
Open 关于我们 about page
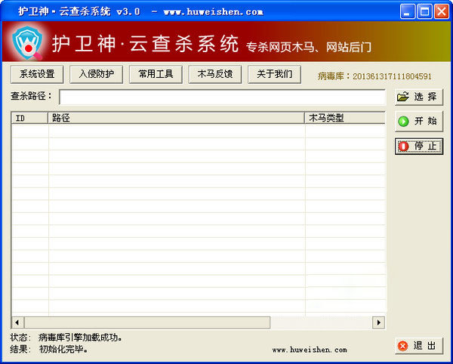click(x=275, y=74)
